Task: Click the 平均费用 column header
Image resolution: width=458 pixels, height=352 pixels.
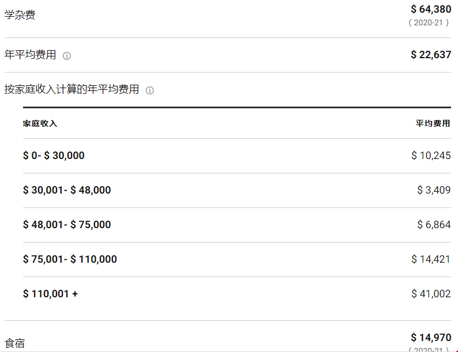Action: point(433,123)
